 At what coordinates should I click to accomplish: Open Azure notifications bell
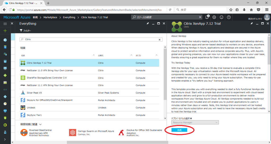pyautogui.click(x=207, y=17)
